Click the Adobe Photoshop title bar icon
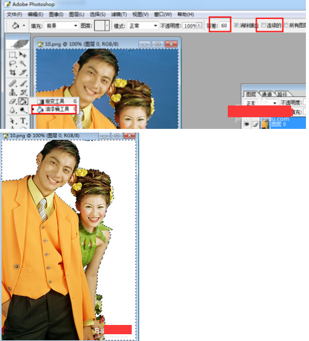This screenshot has height=341, width=309. tap(7, 4)
